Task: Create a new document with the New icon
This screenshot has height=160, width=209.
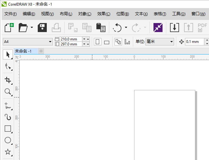Action: pyautogui.click(x=9, y=27)
